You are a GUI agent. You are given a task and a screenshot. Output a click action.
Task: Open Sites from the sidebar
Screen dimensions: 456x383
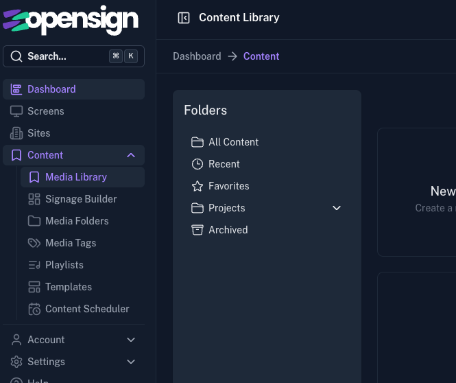click(x=73, y=133)
